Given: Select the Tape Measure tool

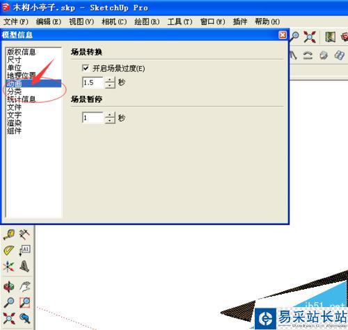Looking at the screenshot, I should tap(9, 234).
